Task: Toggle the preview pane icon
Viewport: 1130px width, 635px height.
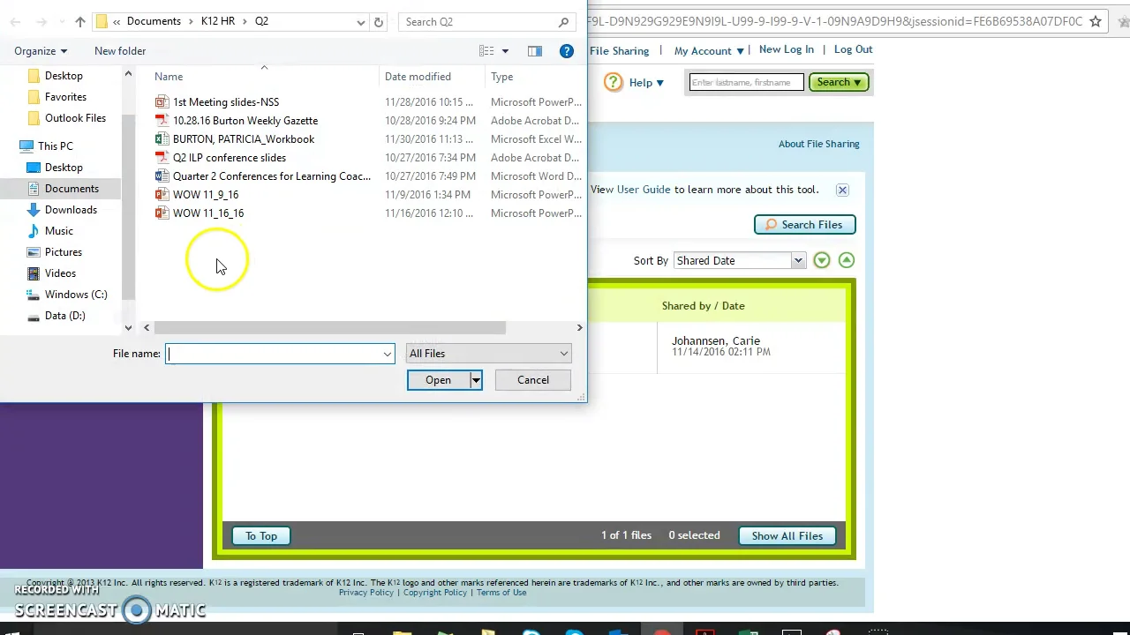Action: 535,51
